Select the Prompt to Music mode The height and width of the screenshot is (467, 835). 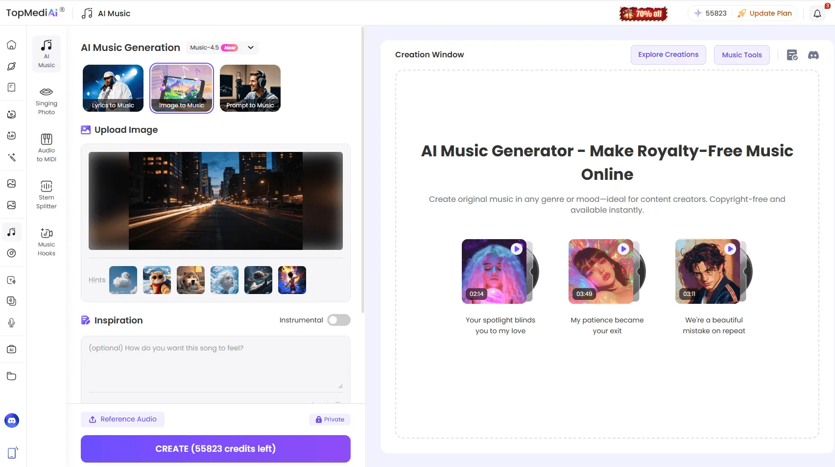click(250, 88)
